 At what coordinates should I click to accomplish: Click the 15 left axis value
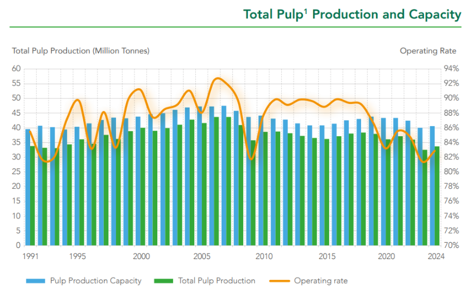[16, 201]
